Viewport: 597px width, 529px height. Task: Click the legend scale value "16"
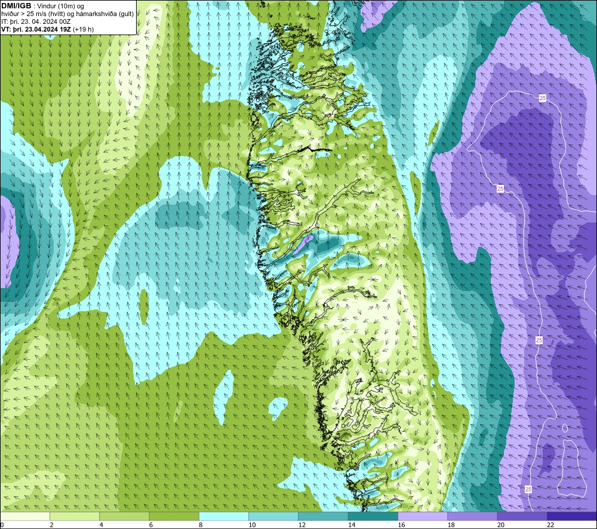401,525
